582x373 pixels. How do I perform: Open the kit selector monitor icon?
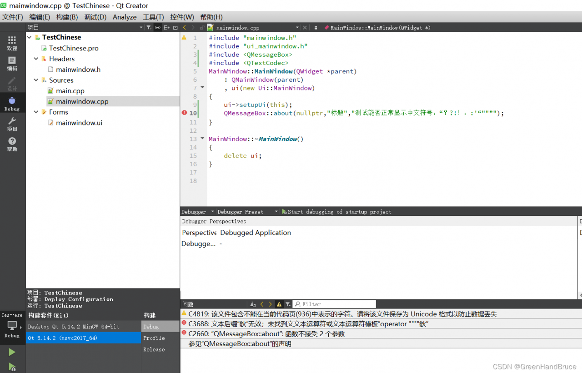pyautogui.click(x=12, y=326)
